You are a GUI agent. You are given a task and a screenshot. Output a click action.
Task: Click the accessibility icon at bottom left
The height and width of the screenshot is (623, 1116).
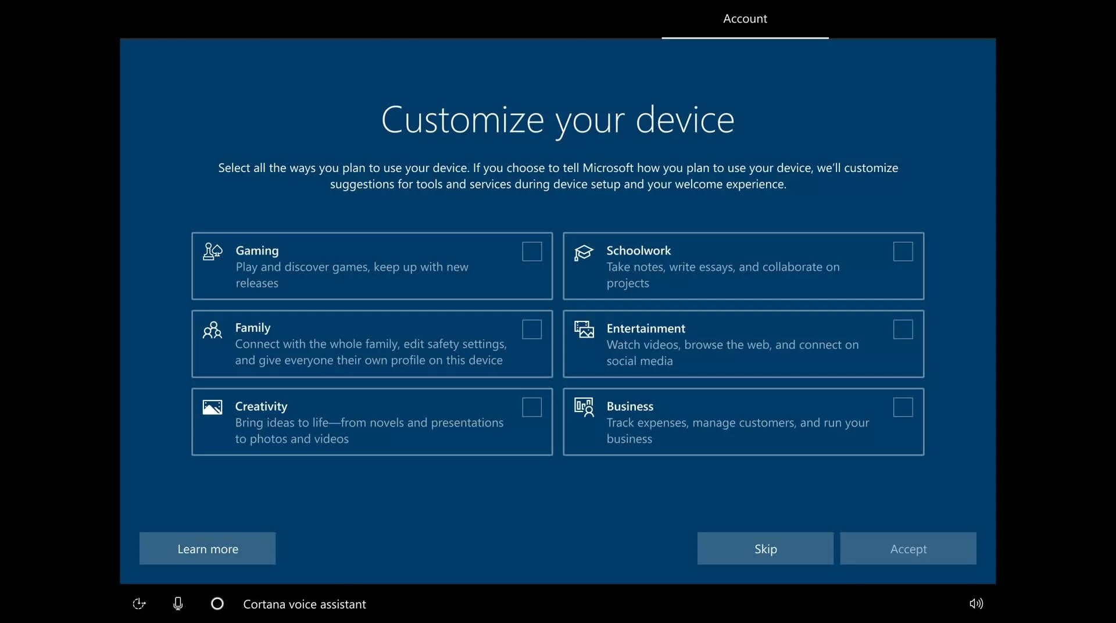pos(139,604)
